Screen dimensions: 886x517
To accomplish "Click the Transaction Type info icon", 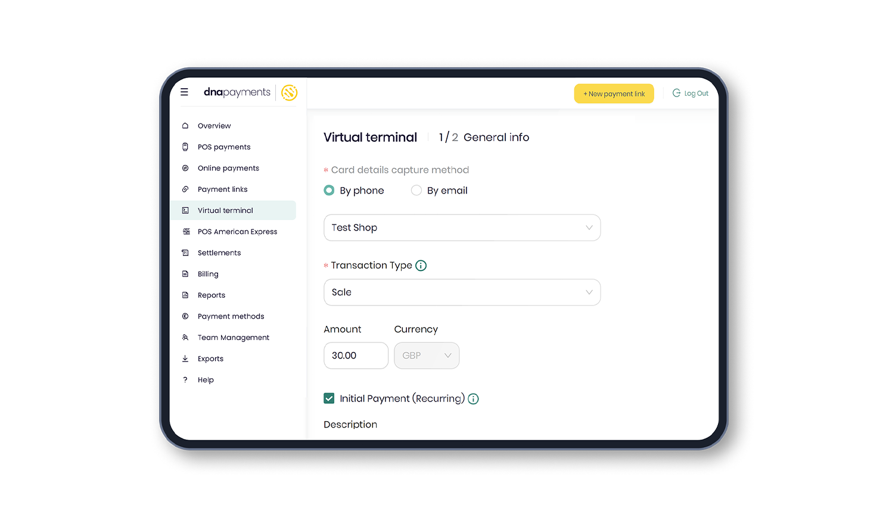I will coord(421,265).
